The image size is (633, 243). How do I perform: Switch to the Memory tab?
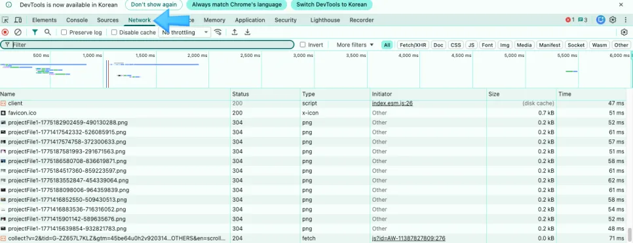214,20
